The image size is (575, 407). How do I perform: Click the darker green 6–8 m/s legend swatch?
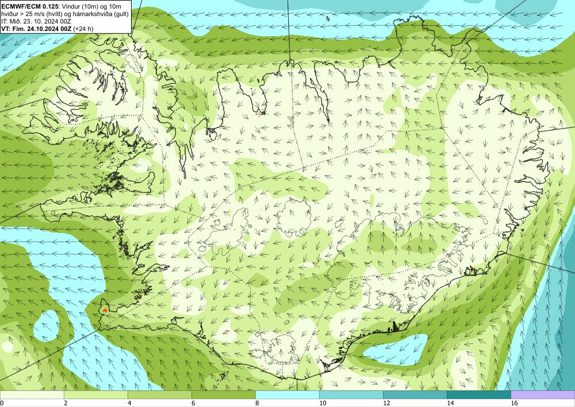tap(223, 394)
